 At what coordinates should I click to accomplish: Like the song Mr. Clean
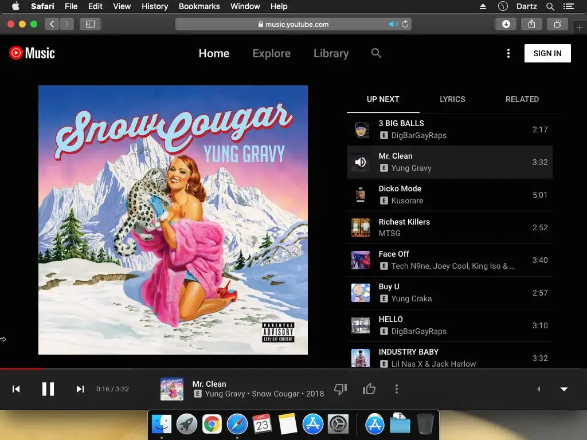369,389
